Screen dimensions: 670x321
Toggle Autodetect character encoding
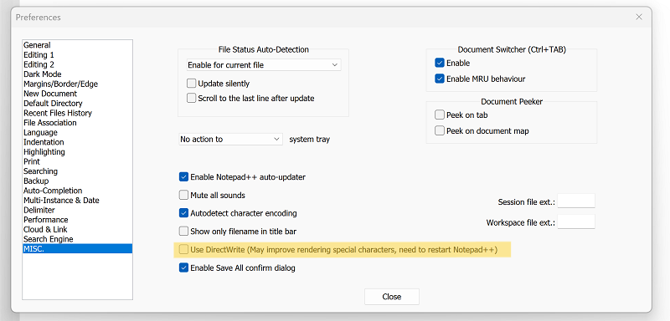(x=183, y=213)
